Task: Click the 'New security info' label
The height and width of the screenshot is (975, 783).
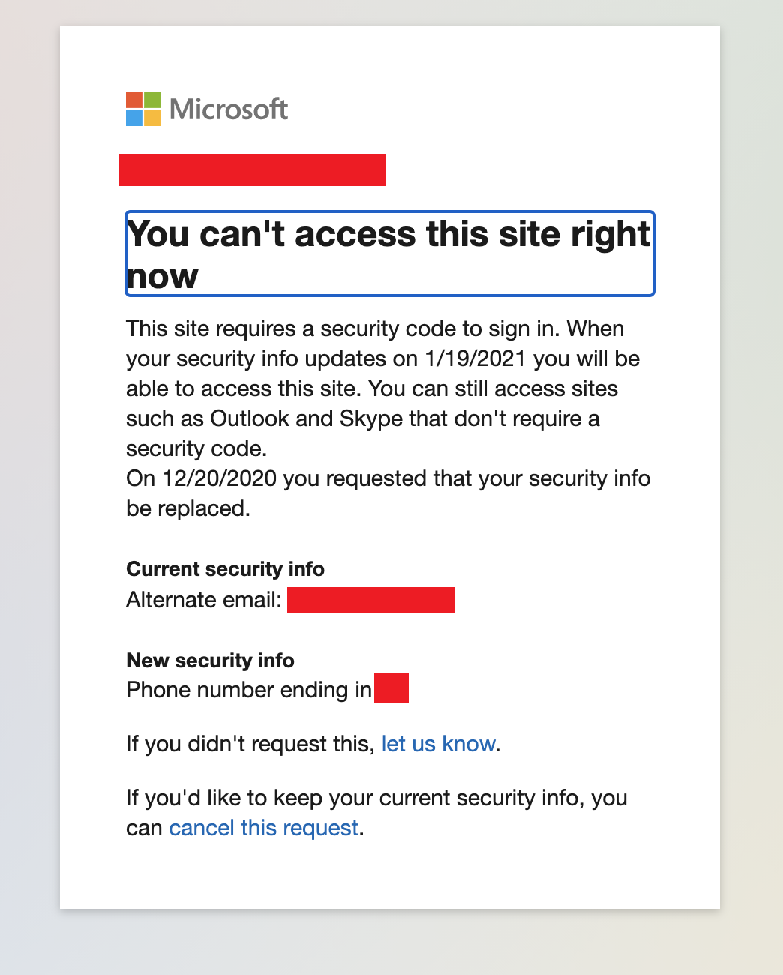Action: (x=210, y=661)
